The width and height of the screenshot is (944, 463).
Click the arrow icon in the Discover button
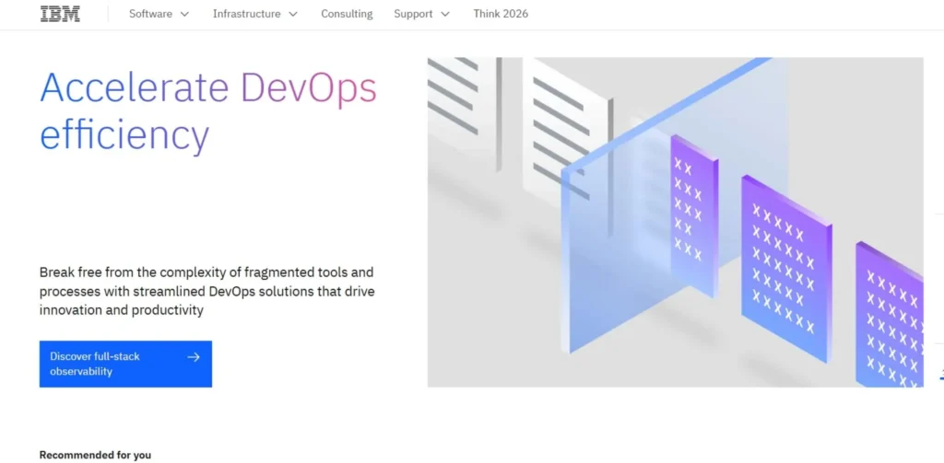pos(194,357)
